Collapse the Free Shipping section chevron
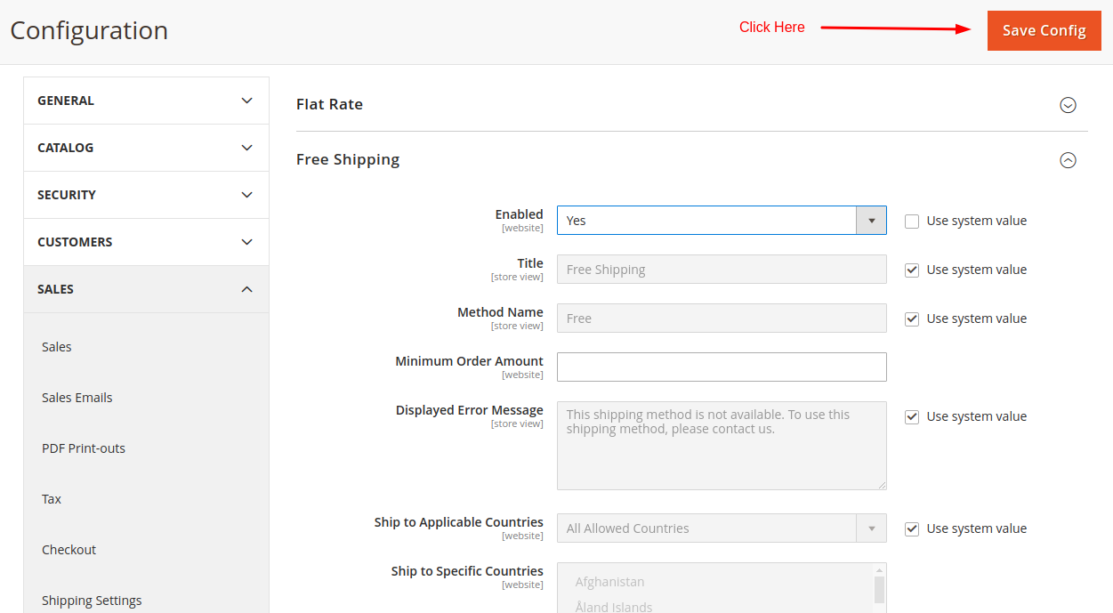 pos(1068,160)
